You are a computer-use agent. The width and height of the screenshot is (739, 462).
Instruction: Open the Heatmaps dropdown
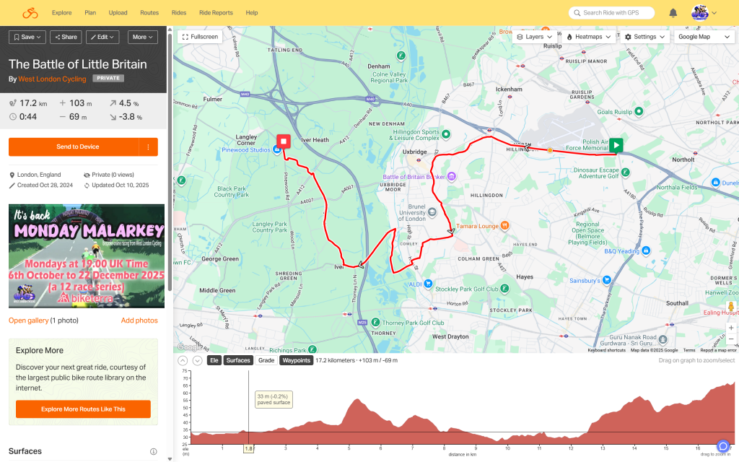tap(589, 37)
